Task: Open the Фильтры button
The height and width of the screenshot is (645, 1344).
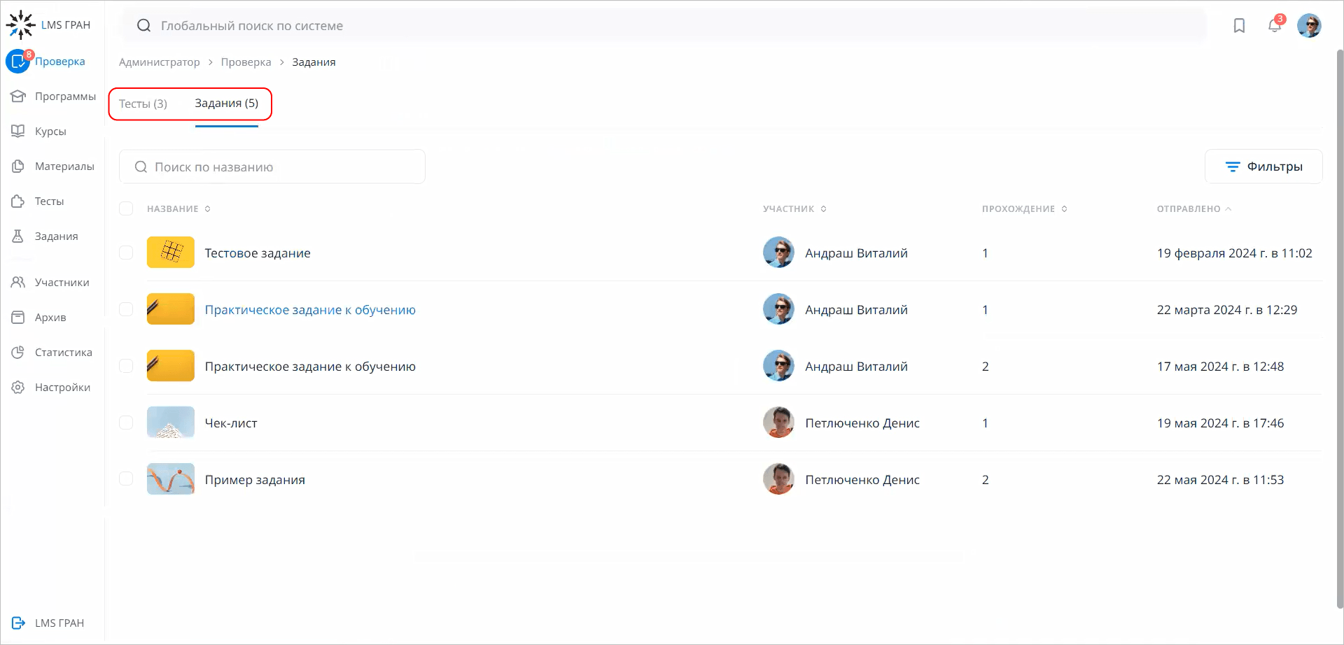Action: tap(1263, 166)
